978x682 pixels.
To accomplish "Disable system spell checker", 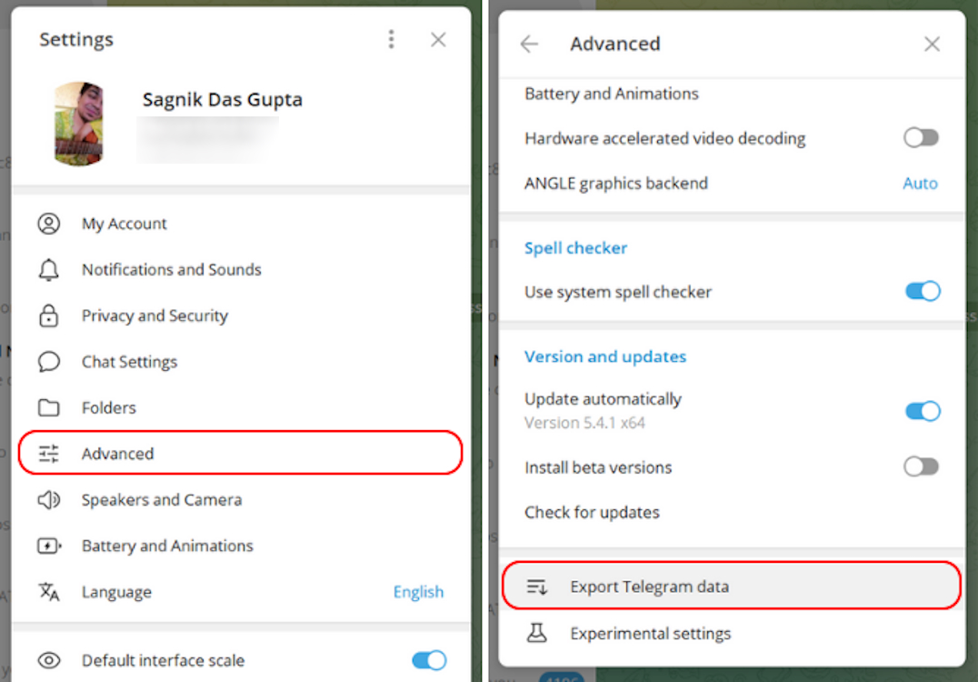I will tap(923, 291).
